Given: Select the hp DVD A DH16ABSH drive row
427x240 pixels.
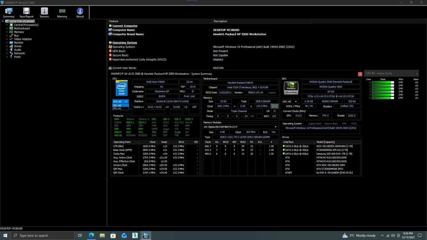Looking at the screenshot, I should [x=322, y=173].
